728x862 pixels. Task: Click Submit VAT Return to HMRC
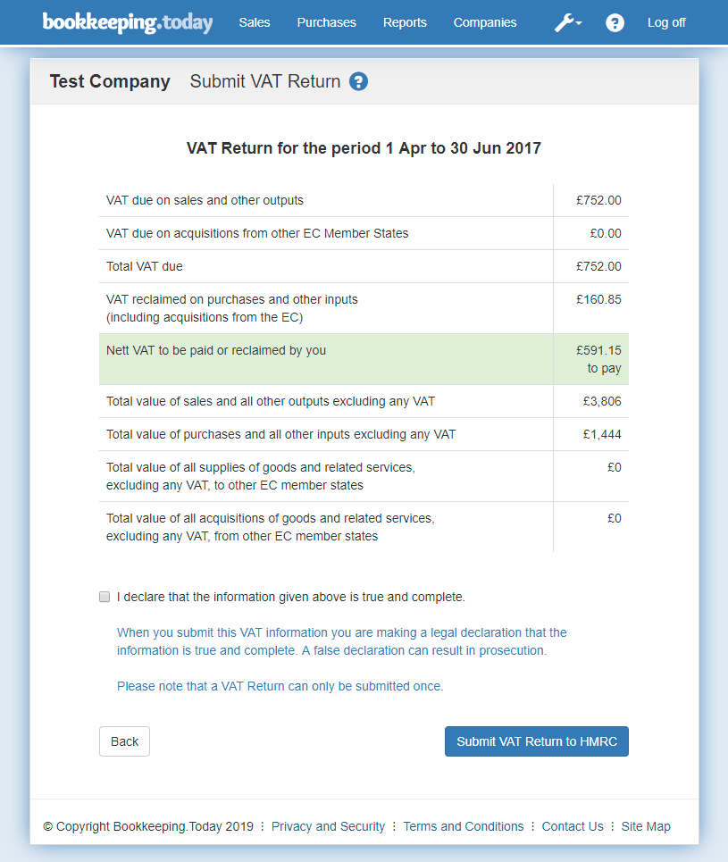pyautogui.click(x=536, y=741)
